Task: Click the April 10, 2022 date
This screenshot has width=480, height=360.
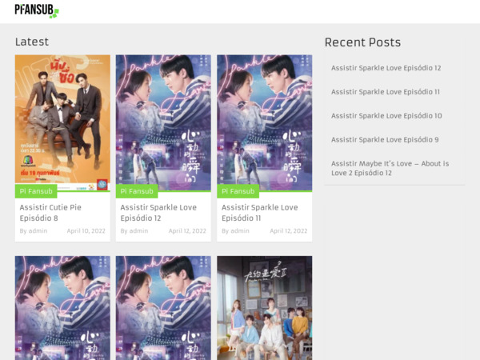Action: [86, 231]
